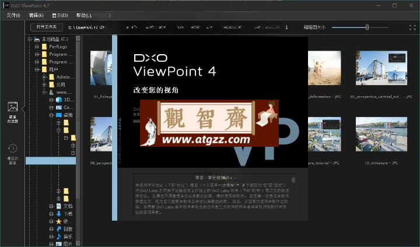This screenshot has width=420, height=247.
Task: Expand the 3D objects tree node
Action: 51,100
